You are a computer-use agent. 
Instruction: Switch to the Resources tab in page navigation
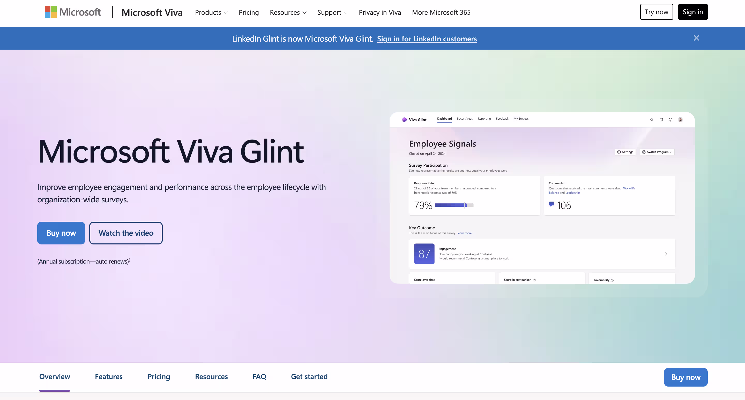tap(211, 376)
